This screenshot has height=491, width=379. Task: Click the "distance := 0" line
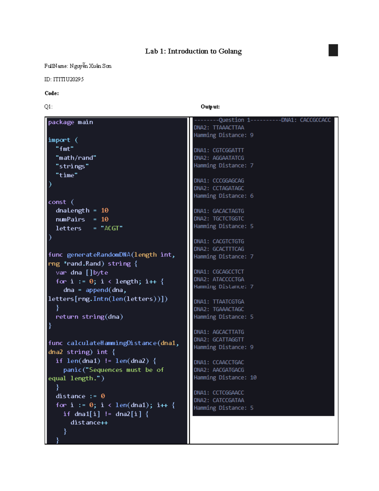[80, 396]
